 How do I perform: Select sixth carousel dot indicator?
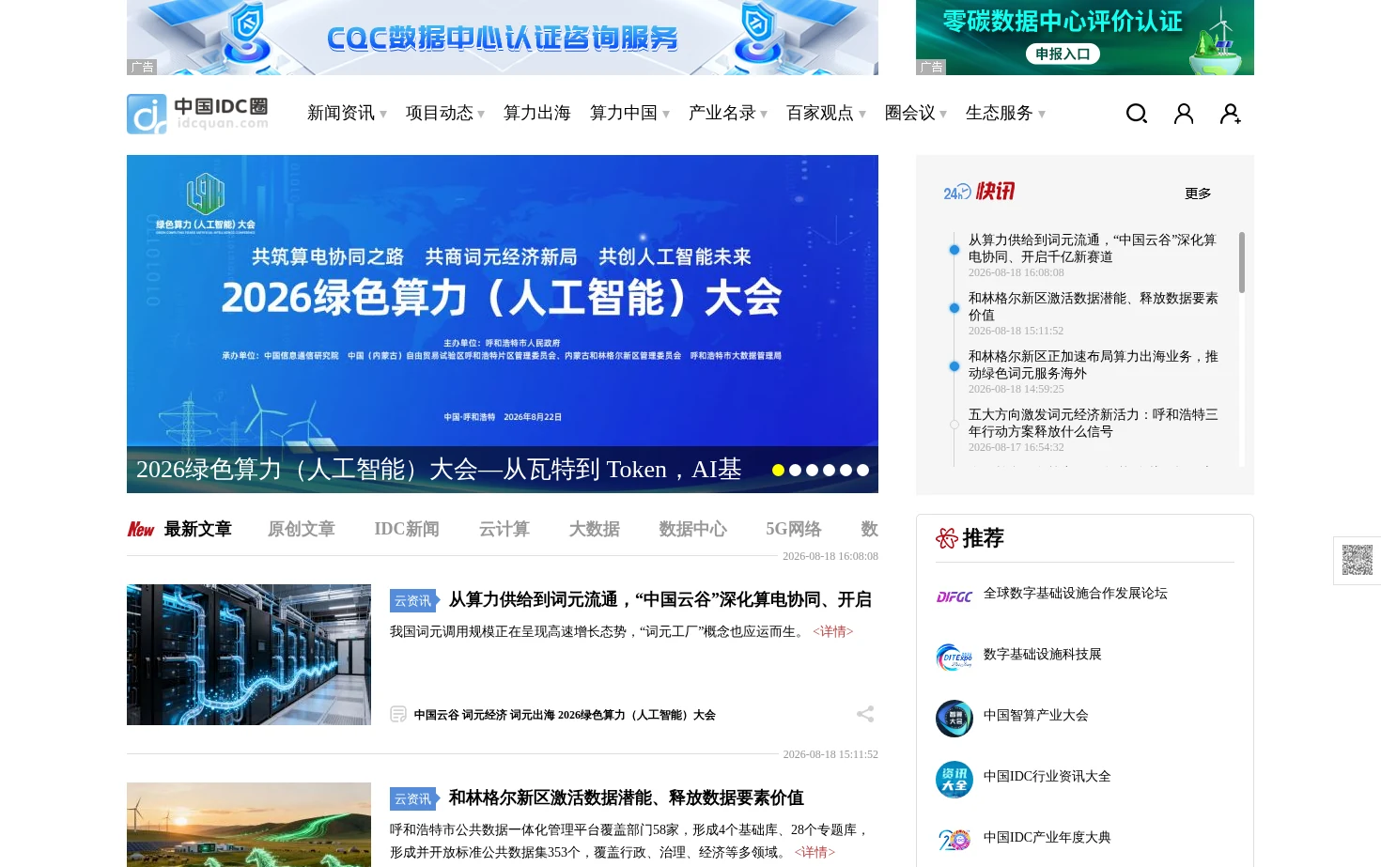tap(862, 470)
